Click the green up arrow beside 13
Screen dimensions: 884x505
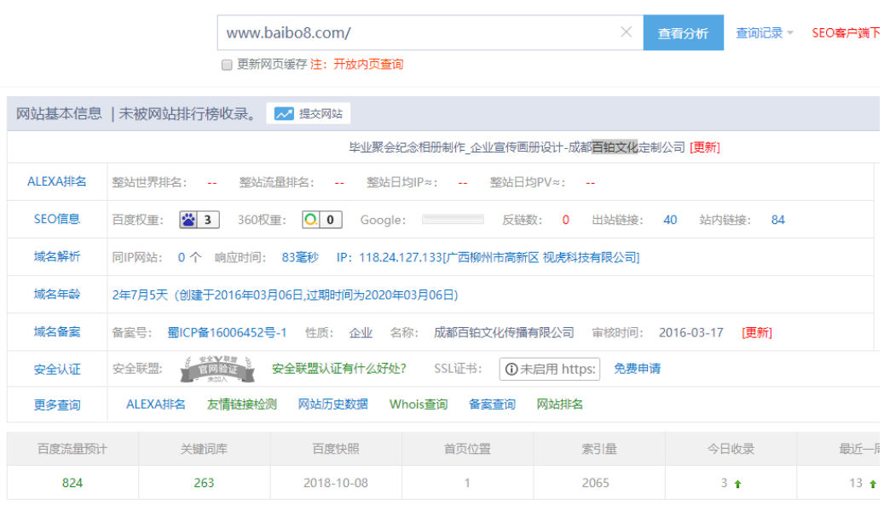873,484
